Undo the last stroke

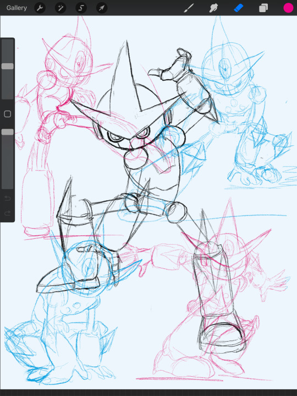8,198
